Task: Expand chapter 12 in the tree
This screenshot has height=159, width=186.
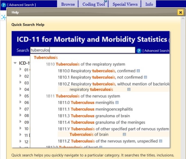Action: (x=20, y=141)
